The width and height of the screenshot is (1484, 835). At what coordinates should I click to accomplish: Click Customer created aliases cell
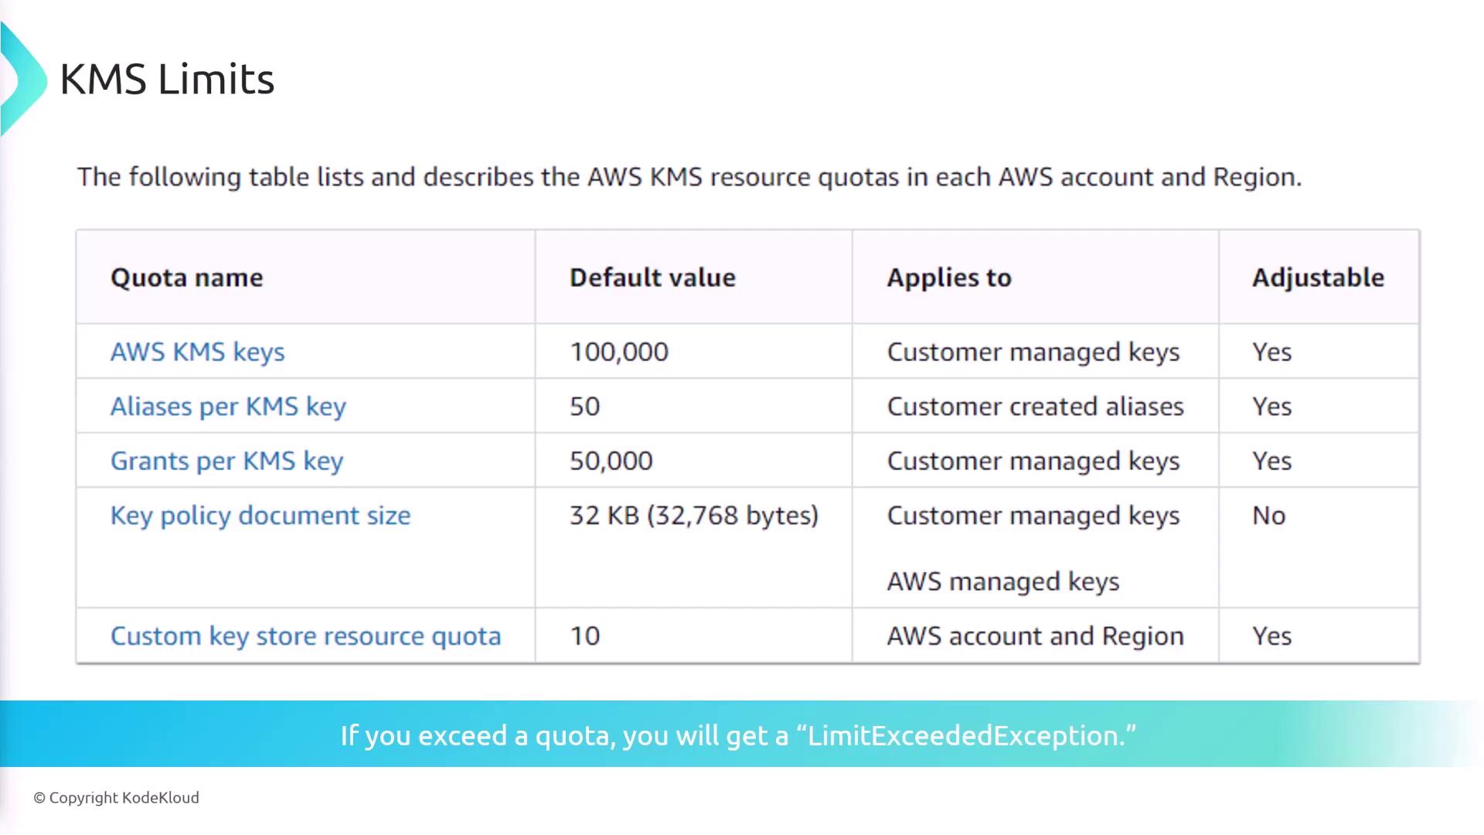point(1035,407)
